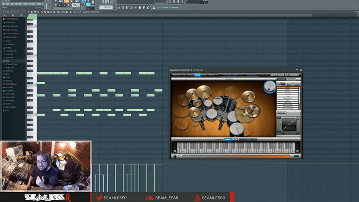Screen dimensions: 359x202
Task: Click the save/download icon in toolbar
Action: click(x=154, y=7)
